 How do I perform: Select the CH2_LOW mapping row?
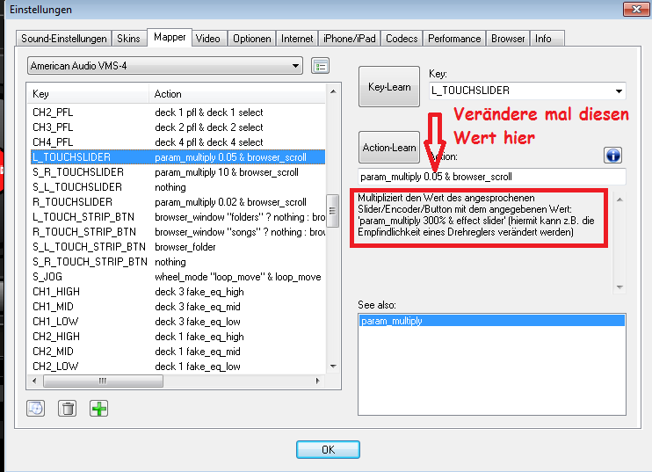point(178,367)
